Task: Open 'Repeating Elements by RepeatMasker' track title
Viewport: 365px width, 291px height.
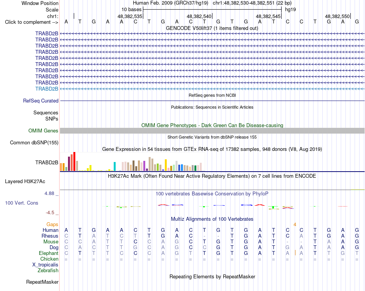Action: [x=212, y=276]
